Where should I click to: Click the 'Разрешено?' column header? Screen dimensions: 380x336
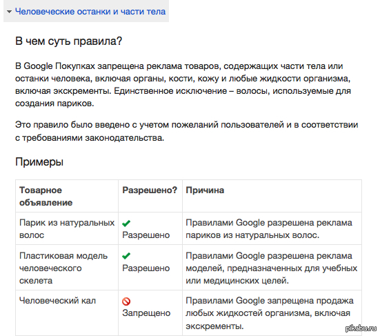tap(150, 196)
